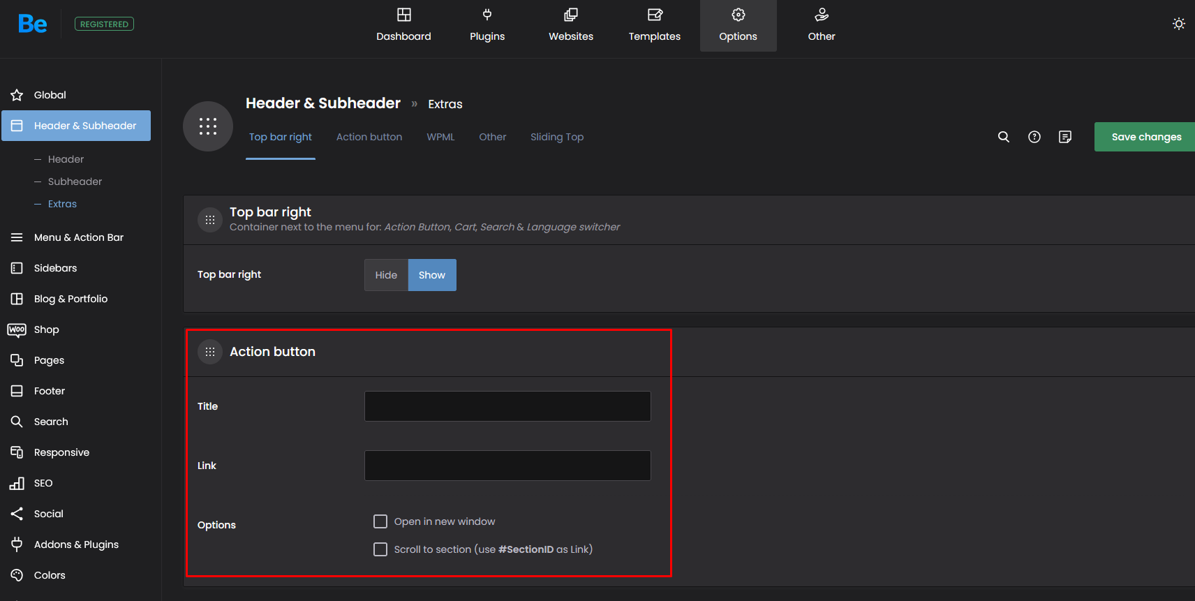Open Colors settings
The width and height of the screenshot is (1195, 601).
point(76,575)
